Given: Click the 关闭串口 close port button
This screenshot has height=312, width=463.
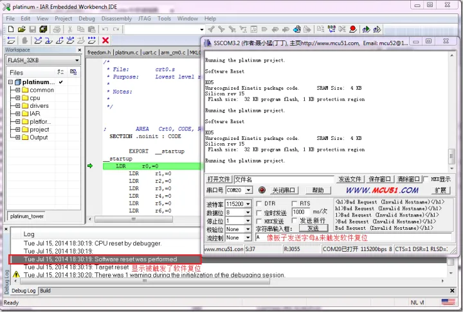Looking at the screenshot, I should click(x=284, y=190).
